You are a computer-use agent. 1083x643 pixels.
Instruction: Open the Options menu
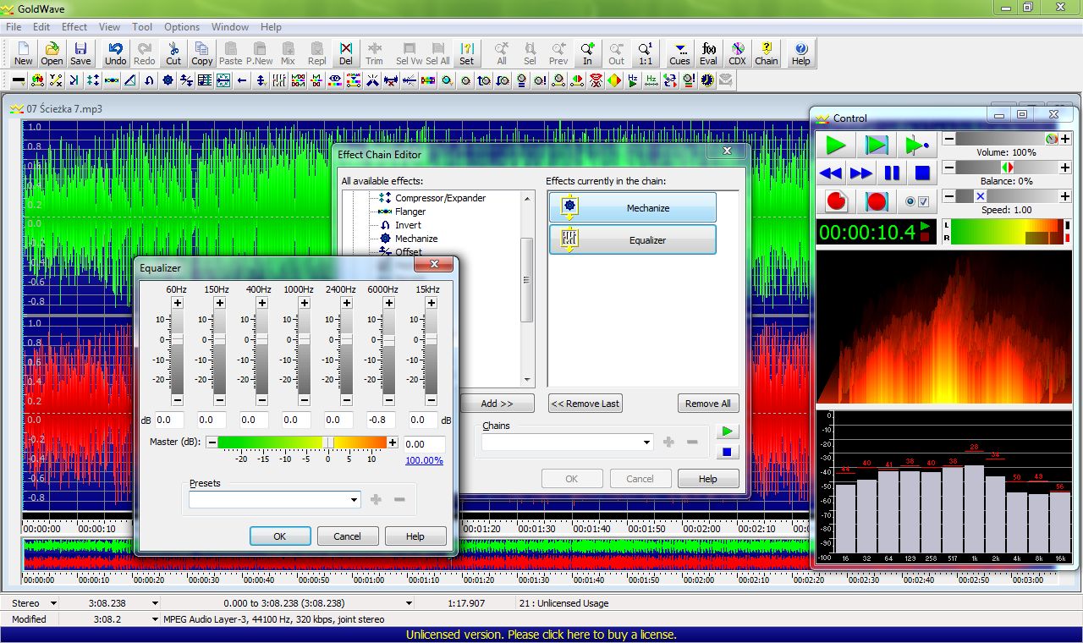coord(182,27)
